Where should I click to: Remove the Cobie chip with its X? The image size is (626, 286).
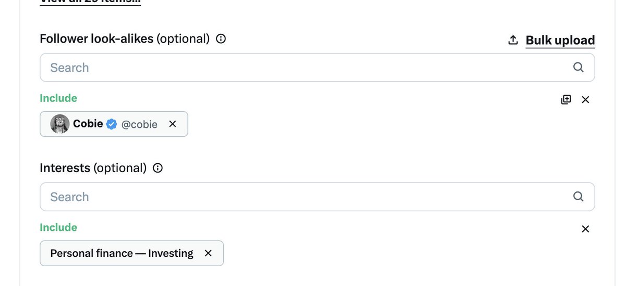pyautogui.click(x=173, y=124)
